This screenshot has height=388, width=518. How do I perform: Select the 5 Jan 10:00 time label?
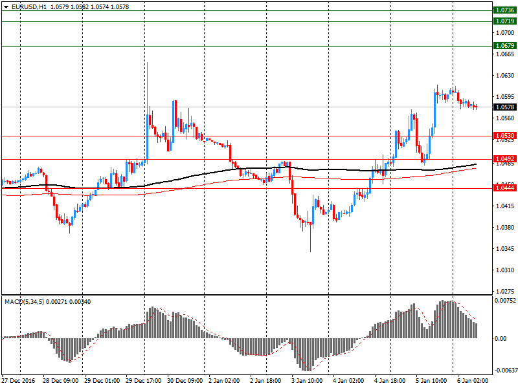pyautogui.click(x=431, y=381)
